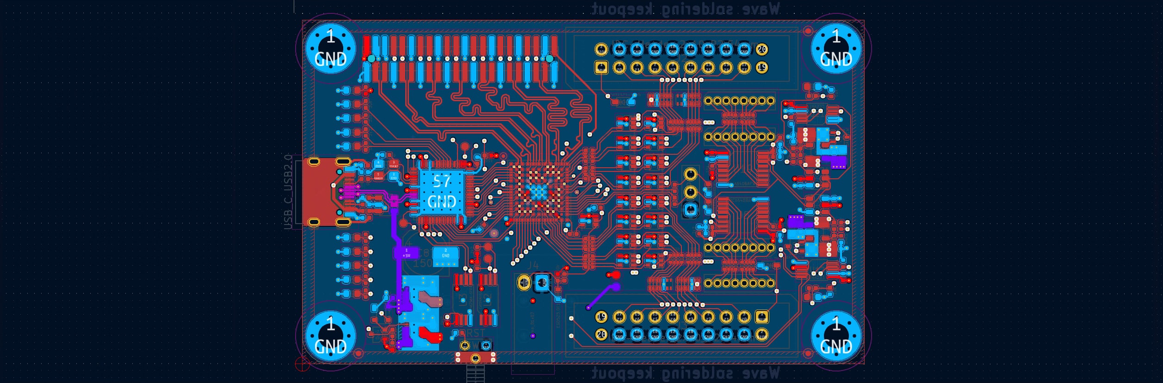The height and width of the screenshot is (383, 1163).
Task: Select pad 20 of the upper pin header
Action: coord(761,49)
